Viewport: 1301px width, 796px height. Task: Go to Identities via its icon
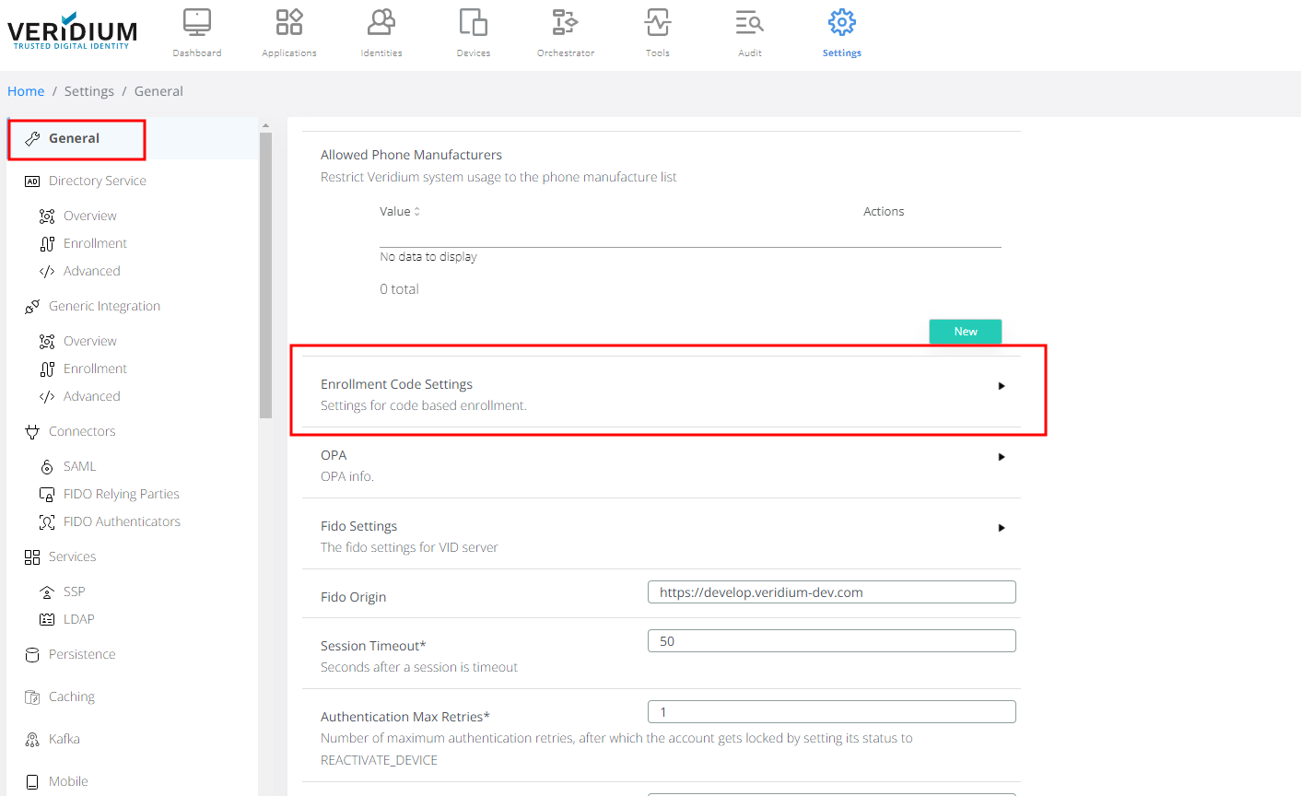381,23
